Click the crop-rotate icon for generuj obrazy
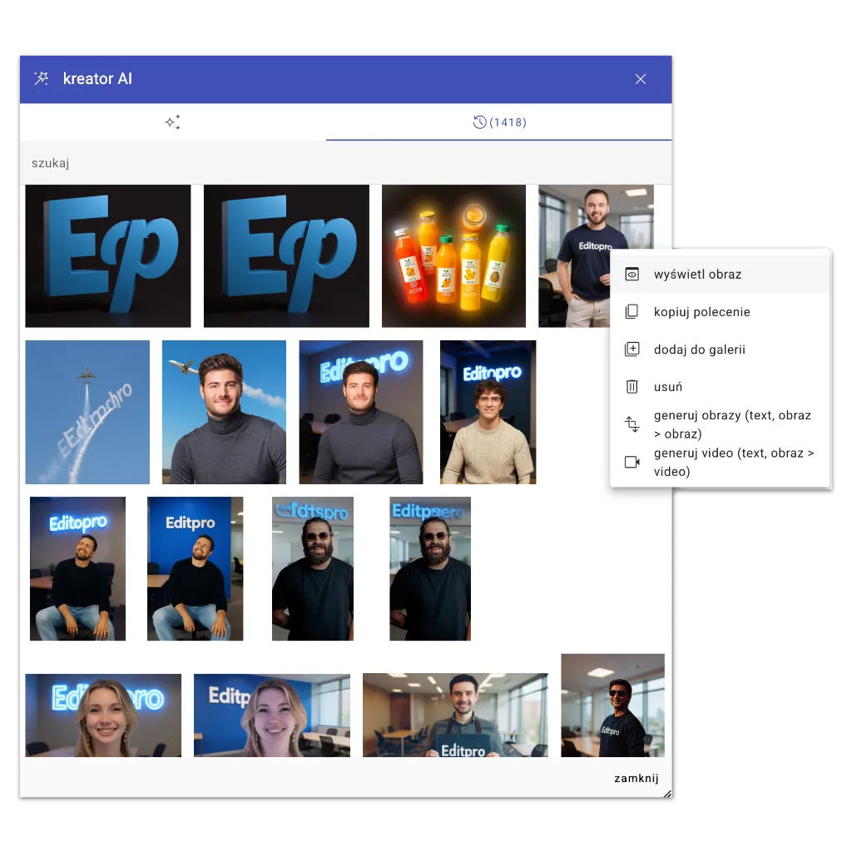Viewport: 852px width, 852px height. (632, 424)
